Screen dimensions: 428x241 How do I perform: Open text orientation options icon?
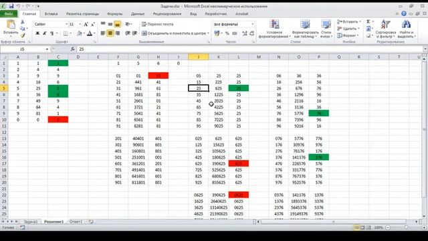coord(128,24)
